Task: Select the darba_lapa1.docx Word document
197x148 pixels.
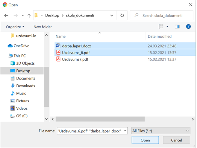Action: pos(76,46)
